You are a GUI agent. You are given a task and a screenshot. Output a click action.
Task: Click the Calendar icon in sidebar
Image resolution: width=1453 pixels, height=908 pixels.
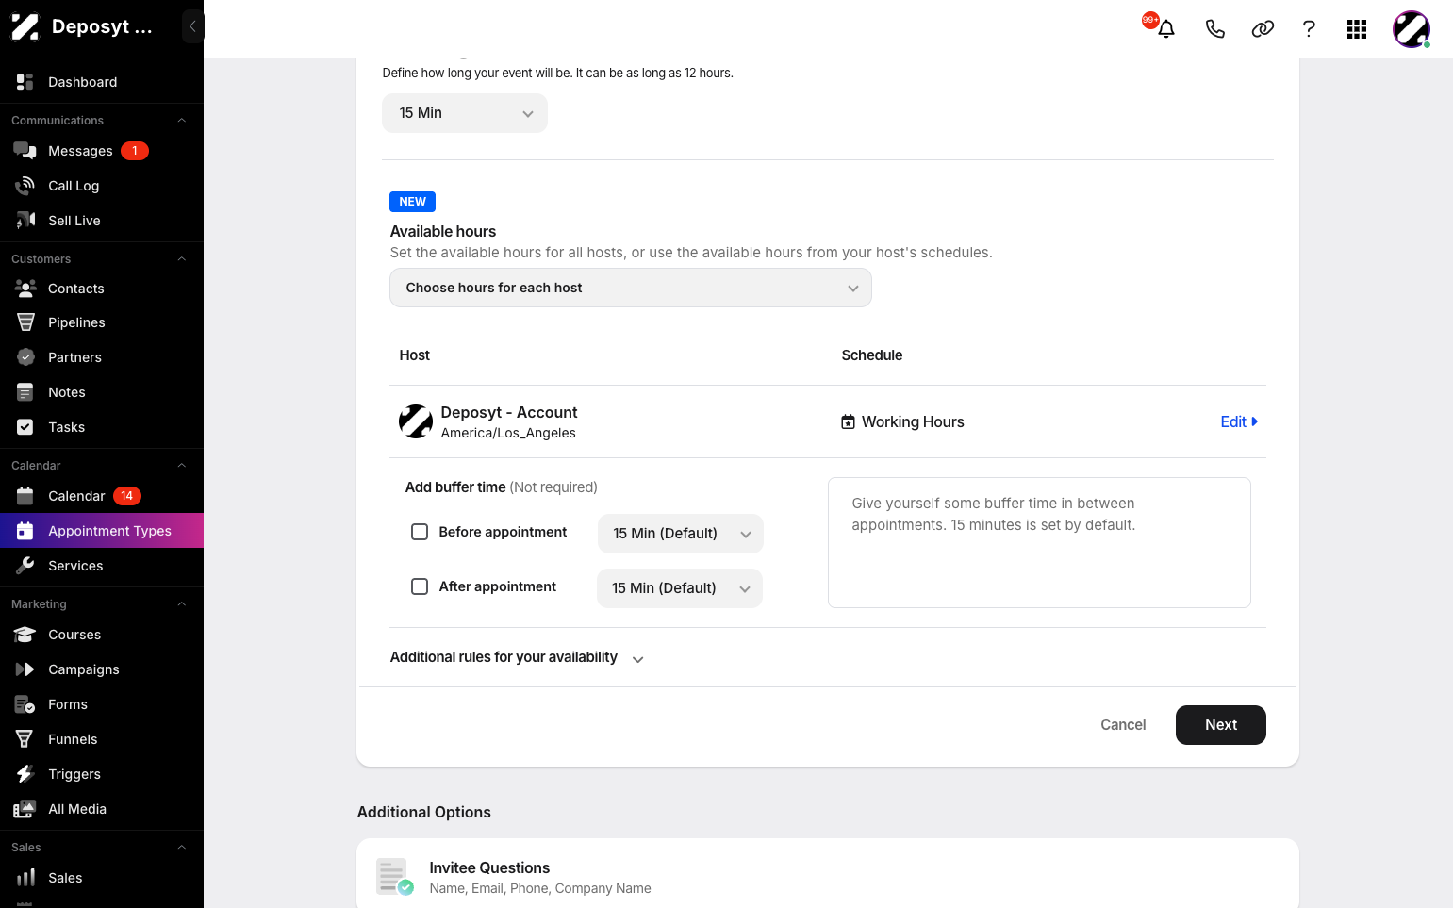[x=25, y=496]
